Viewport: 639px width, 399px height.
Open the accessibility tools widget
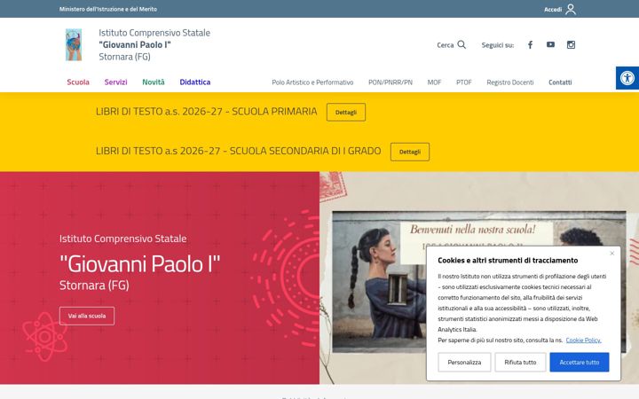pos(627,78)
